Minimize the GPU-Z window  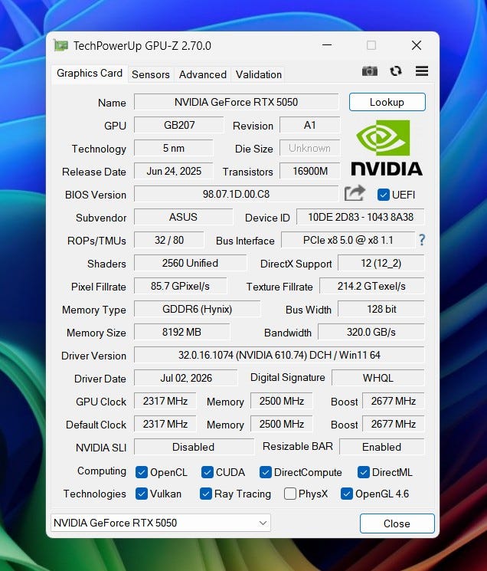click(x=327, y=45)
